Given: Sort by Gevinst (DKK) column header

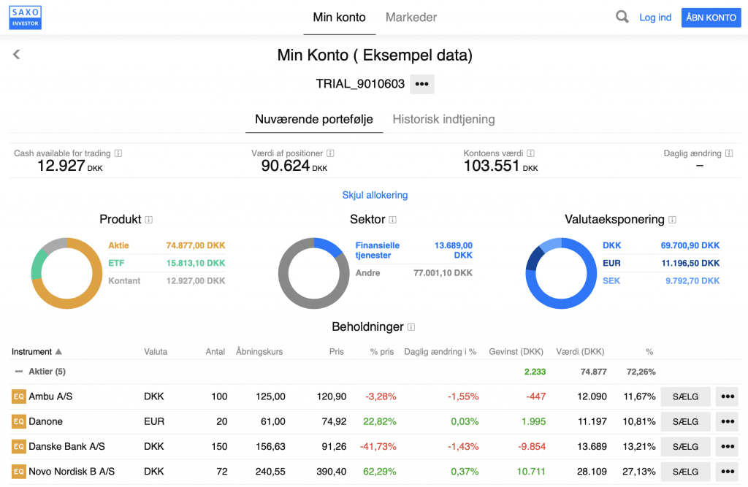Looking at the screenshot, I should [x=516, y=351].
